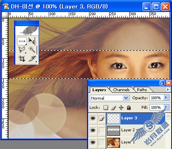
Task: Minimize the DH document window
Action: click(147, 6)
